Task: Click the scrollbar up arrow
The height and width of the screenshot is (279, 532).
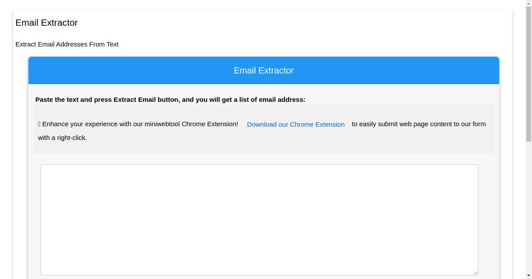Action: [x=528, y=4]
